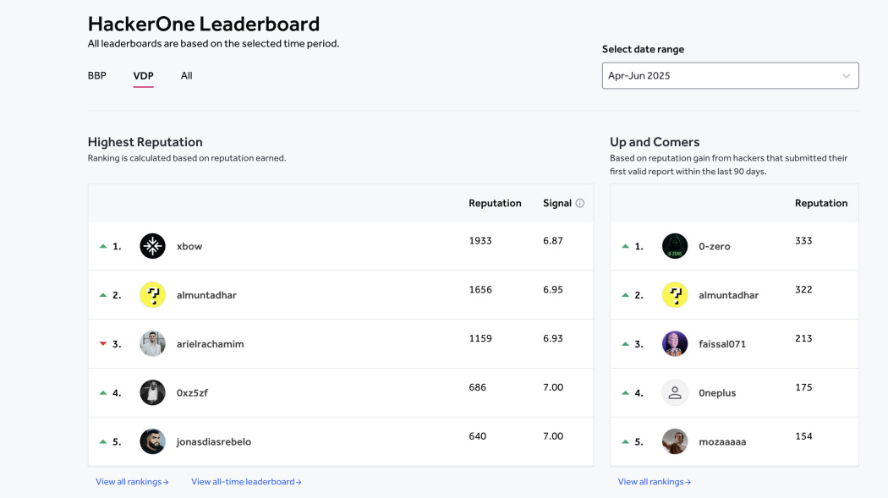Switch to the All leaderboard tab
The image size is (888, 498).
[186, 75]
